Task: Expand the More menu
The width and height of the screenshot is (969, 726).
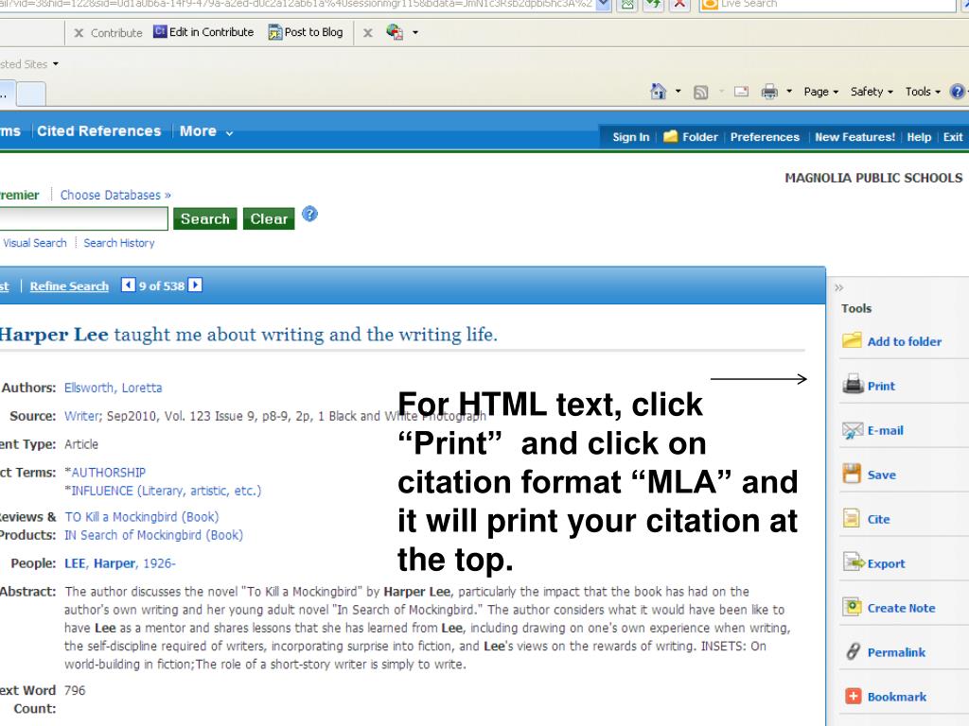Action: (206, 131)
